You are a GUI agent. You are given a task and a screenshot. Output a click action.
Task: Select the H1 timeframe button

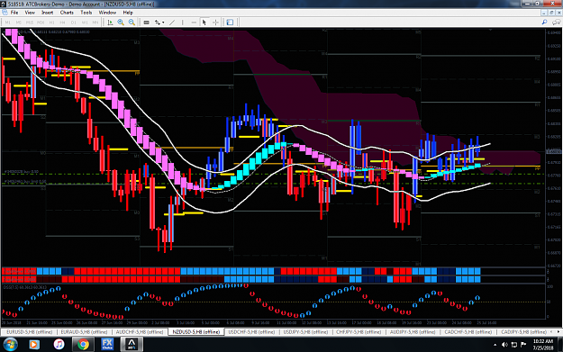click(51, 23)
